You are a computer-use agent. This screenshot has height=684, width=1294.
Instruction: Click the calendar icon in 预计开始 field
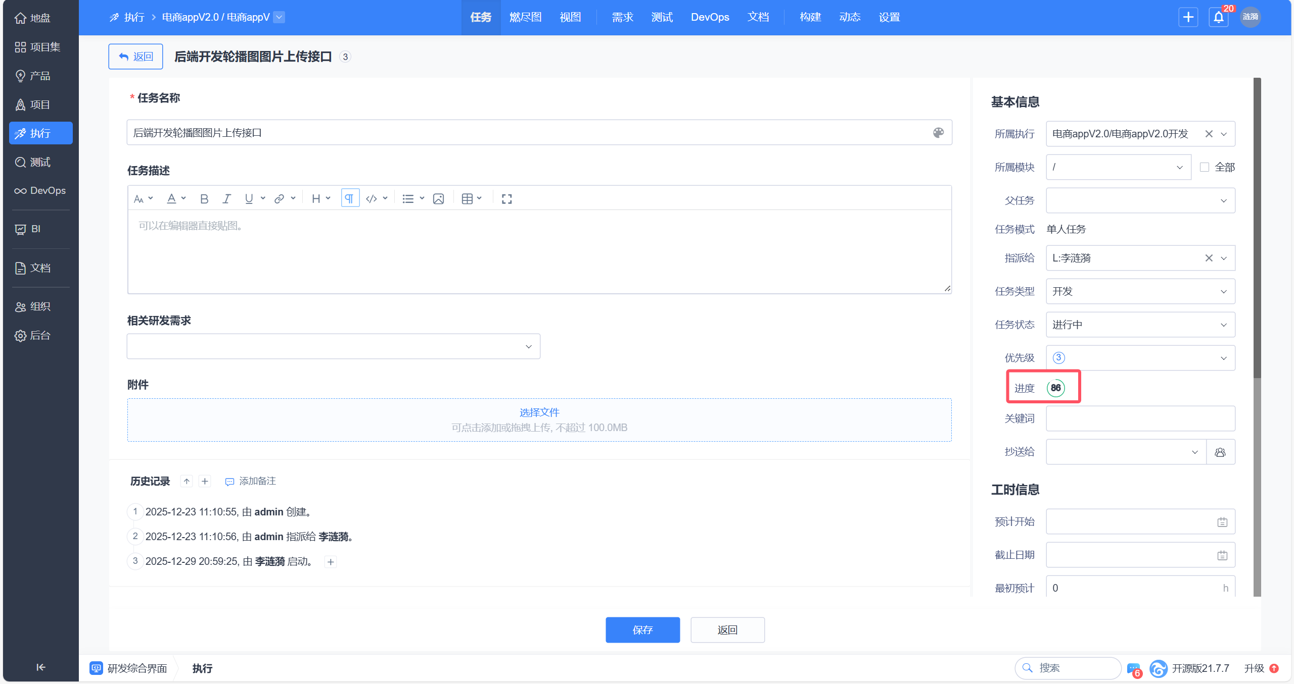[x=1222, y=522]
